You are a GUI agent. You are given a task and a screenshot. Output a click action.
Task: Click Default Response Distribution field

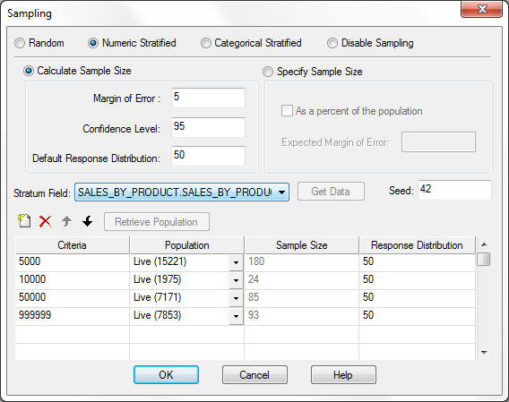click(x=208, y=156)
